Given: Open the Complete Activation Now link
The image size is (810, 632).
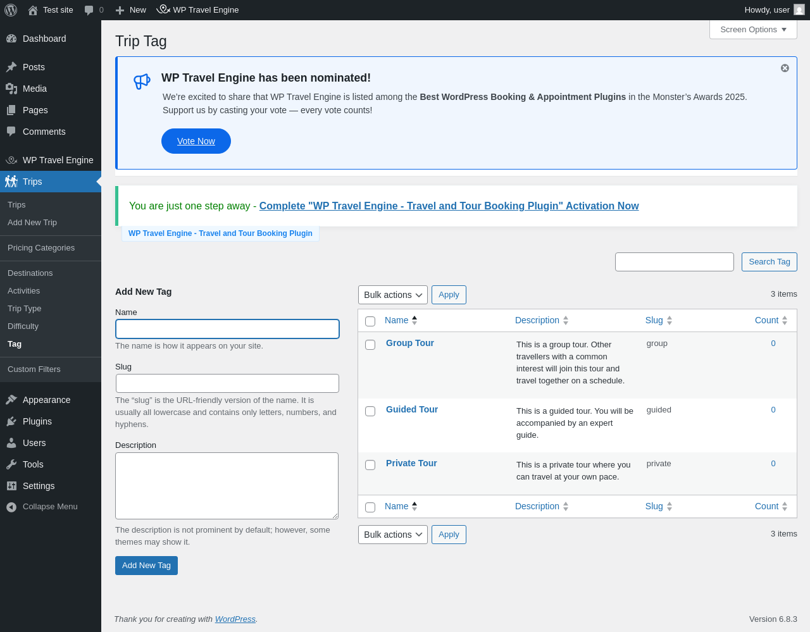Looking at the screenshot, I should coord(449,206).
